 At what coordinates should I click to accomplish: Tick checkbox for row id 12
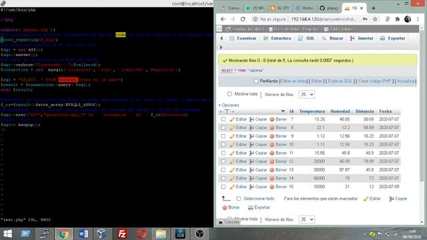point(224,161)
